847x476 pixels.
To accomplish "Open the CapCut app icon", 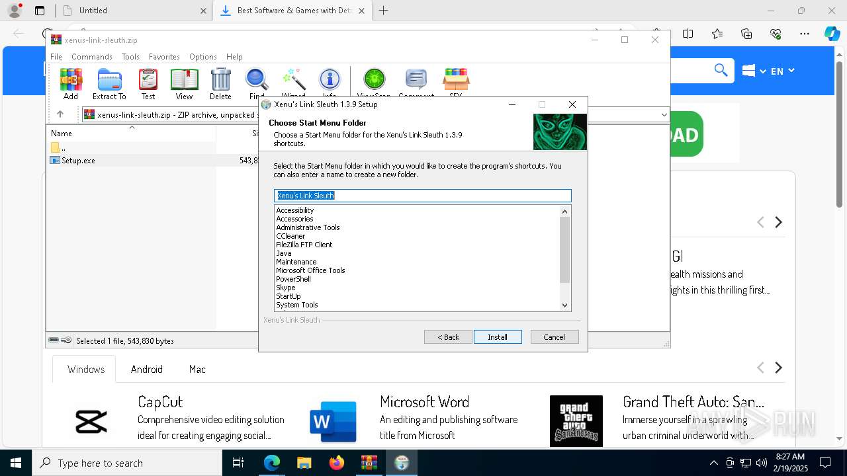I will pyautogui.click(x=91, y=422).
